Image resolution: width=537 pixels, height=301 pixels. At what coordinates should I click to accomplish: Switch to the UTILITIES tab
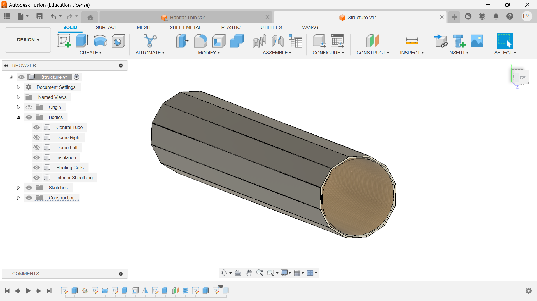click(x=271, y=27)
